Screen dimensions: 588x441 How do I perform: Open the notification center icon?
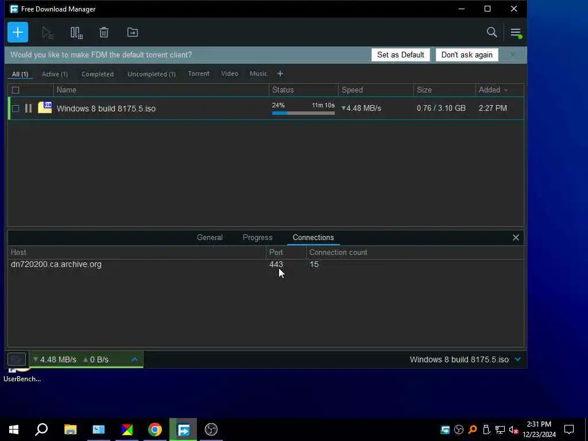pos(569,430)
